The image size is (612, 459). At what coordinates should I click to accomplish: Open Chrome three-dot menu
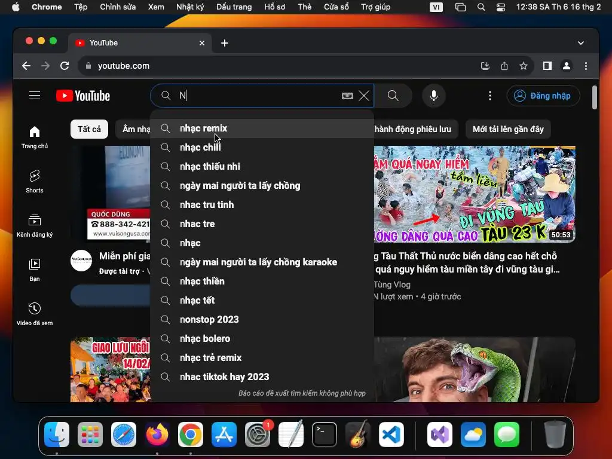coord(586,66)
